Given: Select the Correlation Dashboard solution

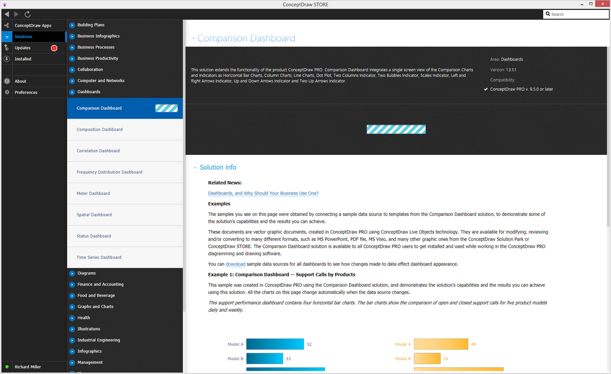Looking at the screenshot, I should pos(125,151).
